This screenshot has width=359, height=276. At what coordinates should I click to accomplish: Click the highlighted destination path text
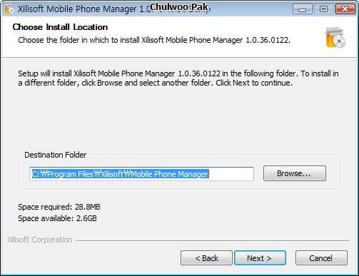tap(120, 174)
